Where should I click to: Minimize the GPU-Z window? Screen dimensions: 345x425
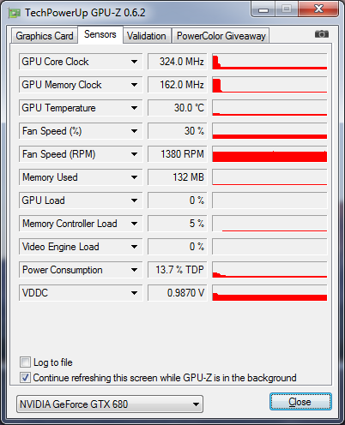point(263,9)
